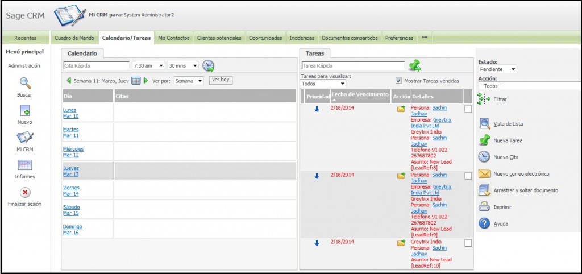Click the action envelope icon for LeadRef:8 task
The height and width of the screenshot is (274, 582).
[x=401, y=109]
